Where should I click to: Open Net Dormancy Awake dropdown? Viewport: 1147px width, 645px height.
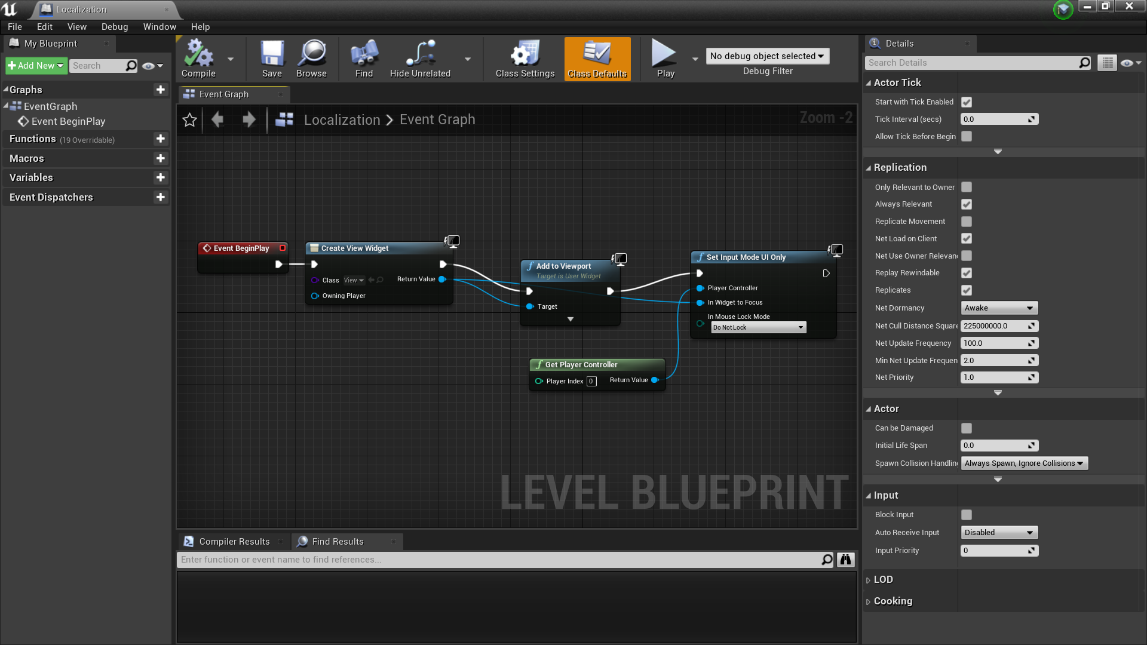coord(998,308)
